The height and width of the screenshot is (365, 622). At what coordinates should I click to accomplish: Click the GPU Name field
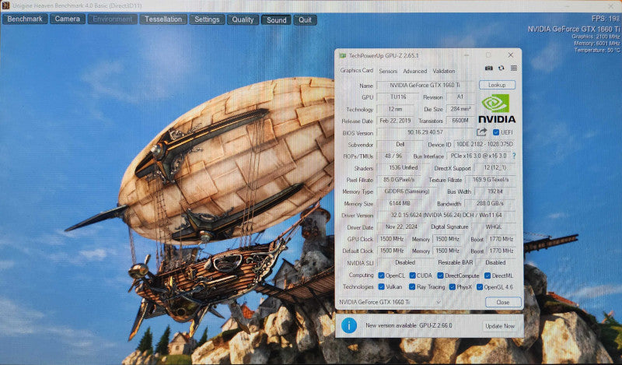[x=425, y=86]
